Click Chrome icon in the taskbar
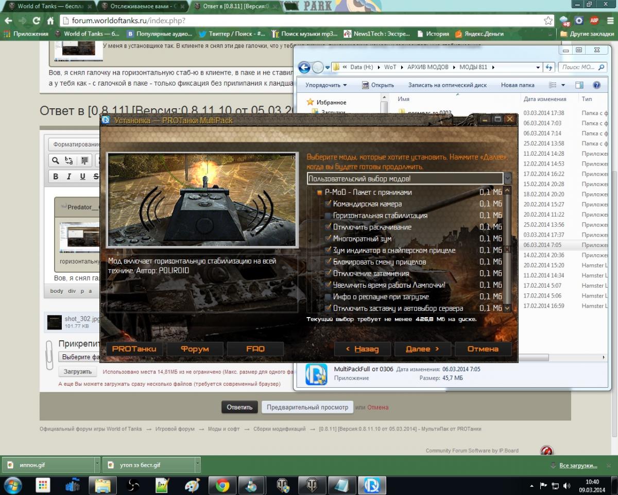618x495 pixels. tap(222, 485)
